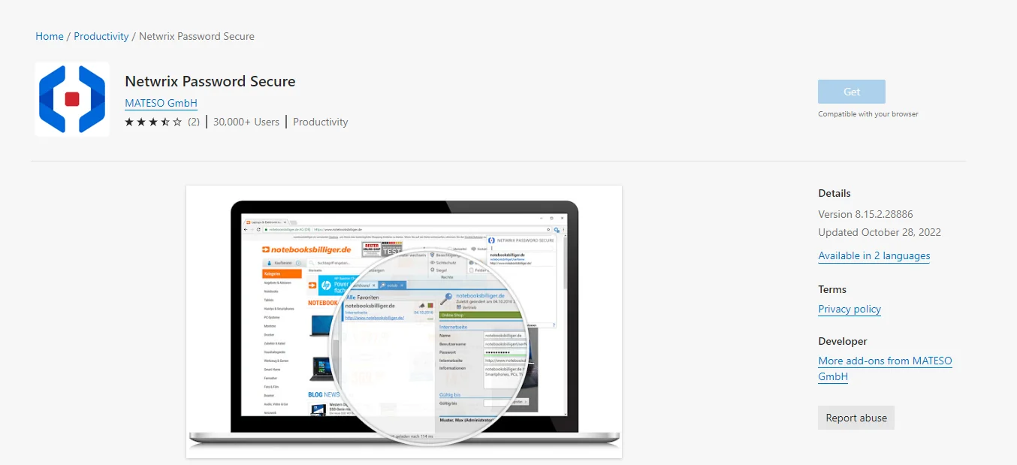Click the Netwrix Password Secure logo icon
1017x465 pixels.
click(72, 99)
